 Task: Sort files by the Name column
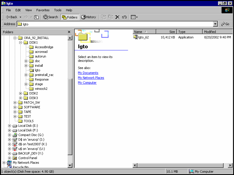pos(144,32)
